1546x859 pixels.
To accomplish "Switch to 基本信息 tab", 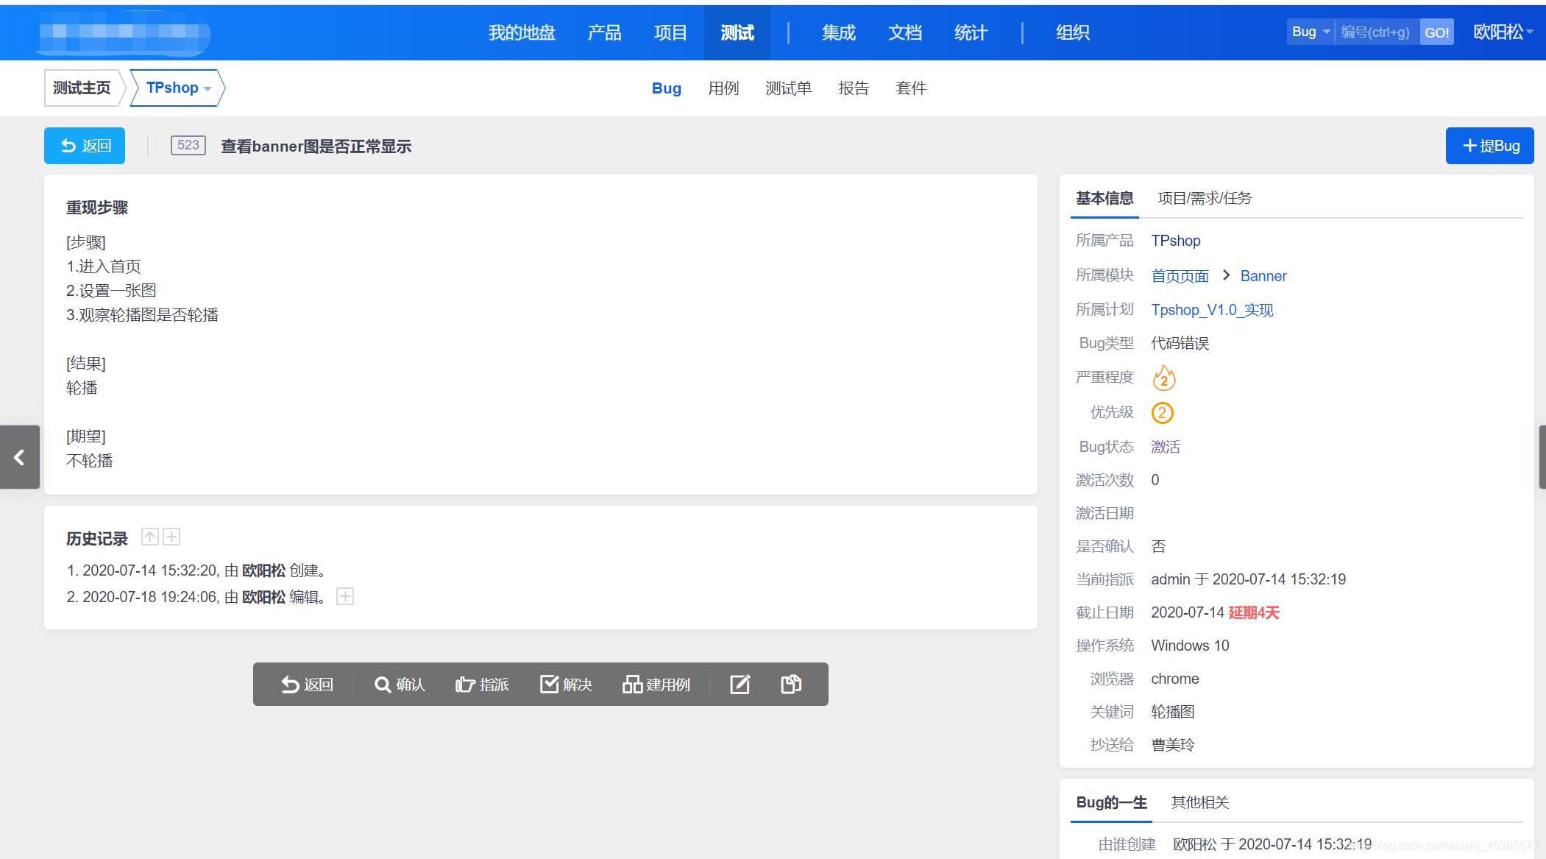I will [1104, 198].
